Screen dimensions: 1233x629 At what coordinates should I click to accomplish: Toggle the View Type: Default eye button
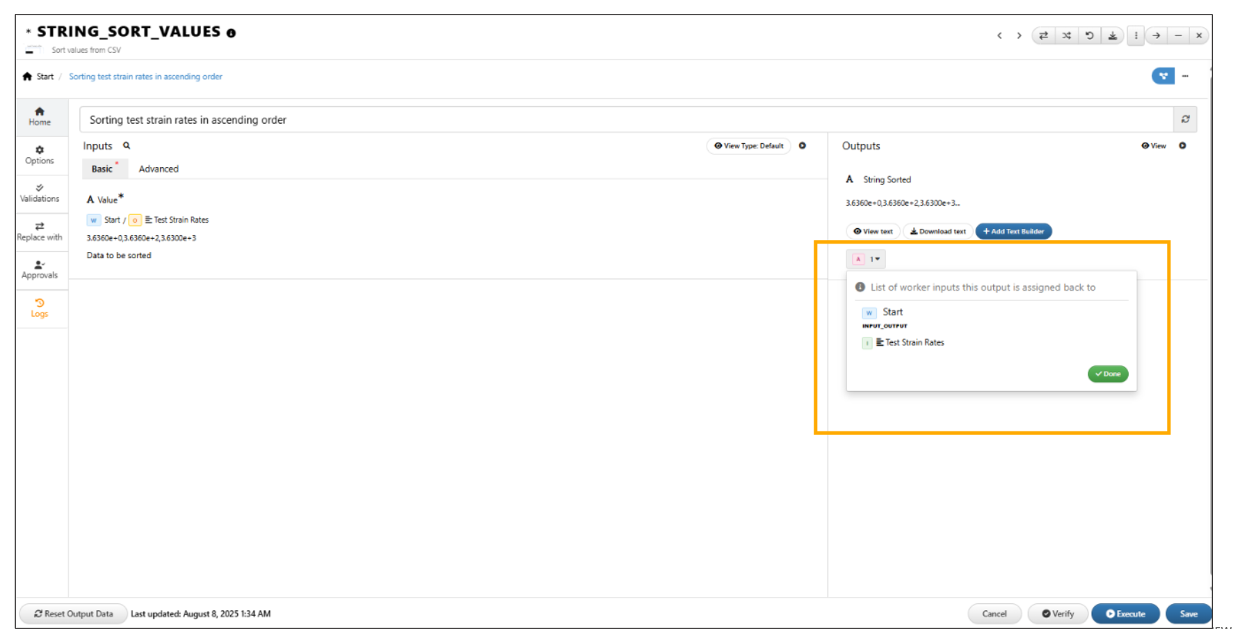click(748, 145)
